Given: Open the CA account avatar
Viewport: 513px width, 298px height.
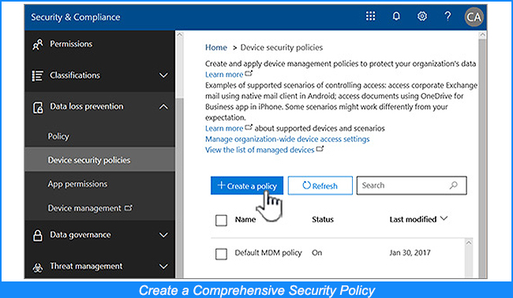Looking at the screenshot, I should [x=474, y=17].
